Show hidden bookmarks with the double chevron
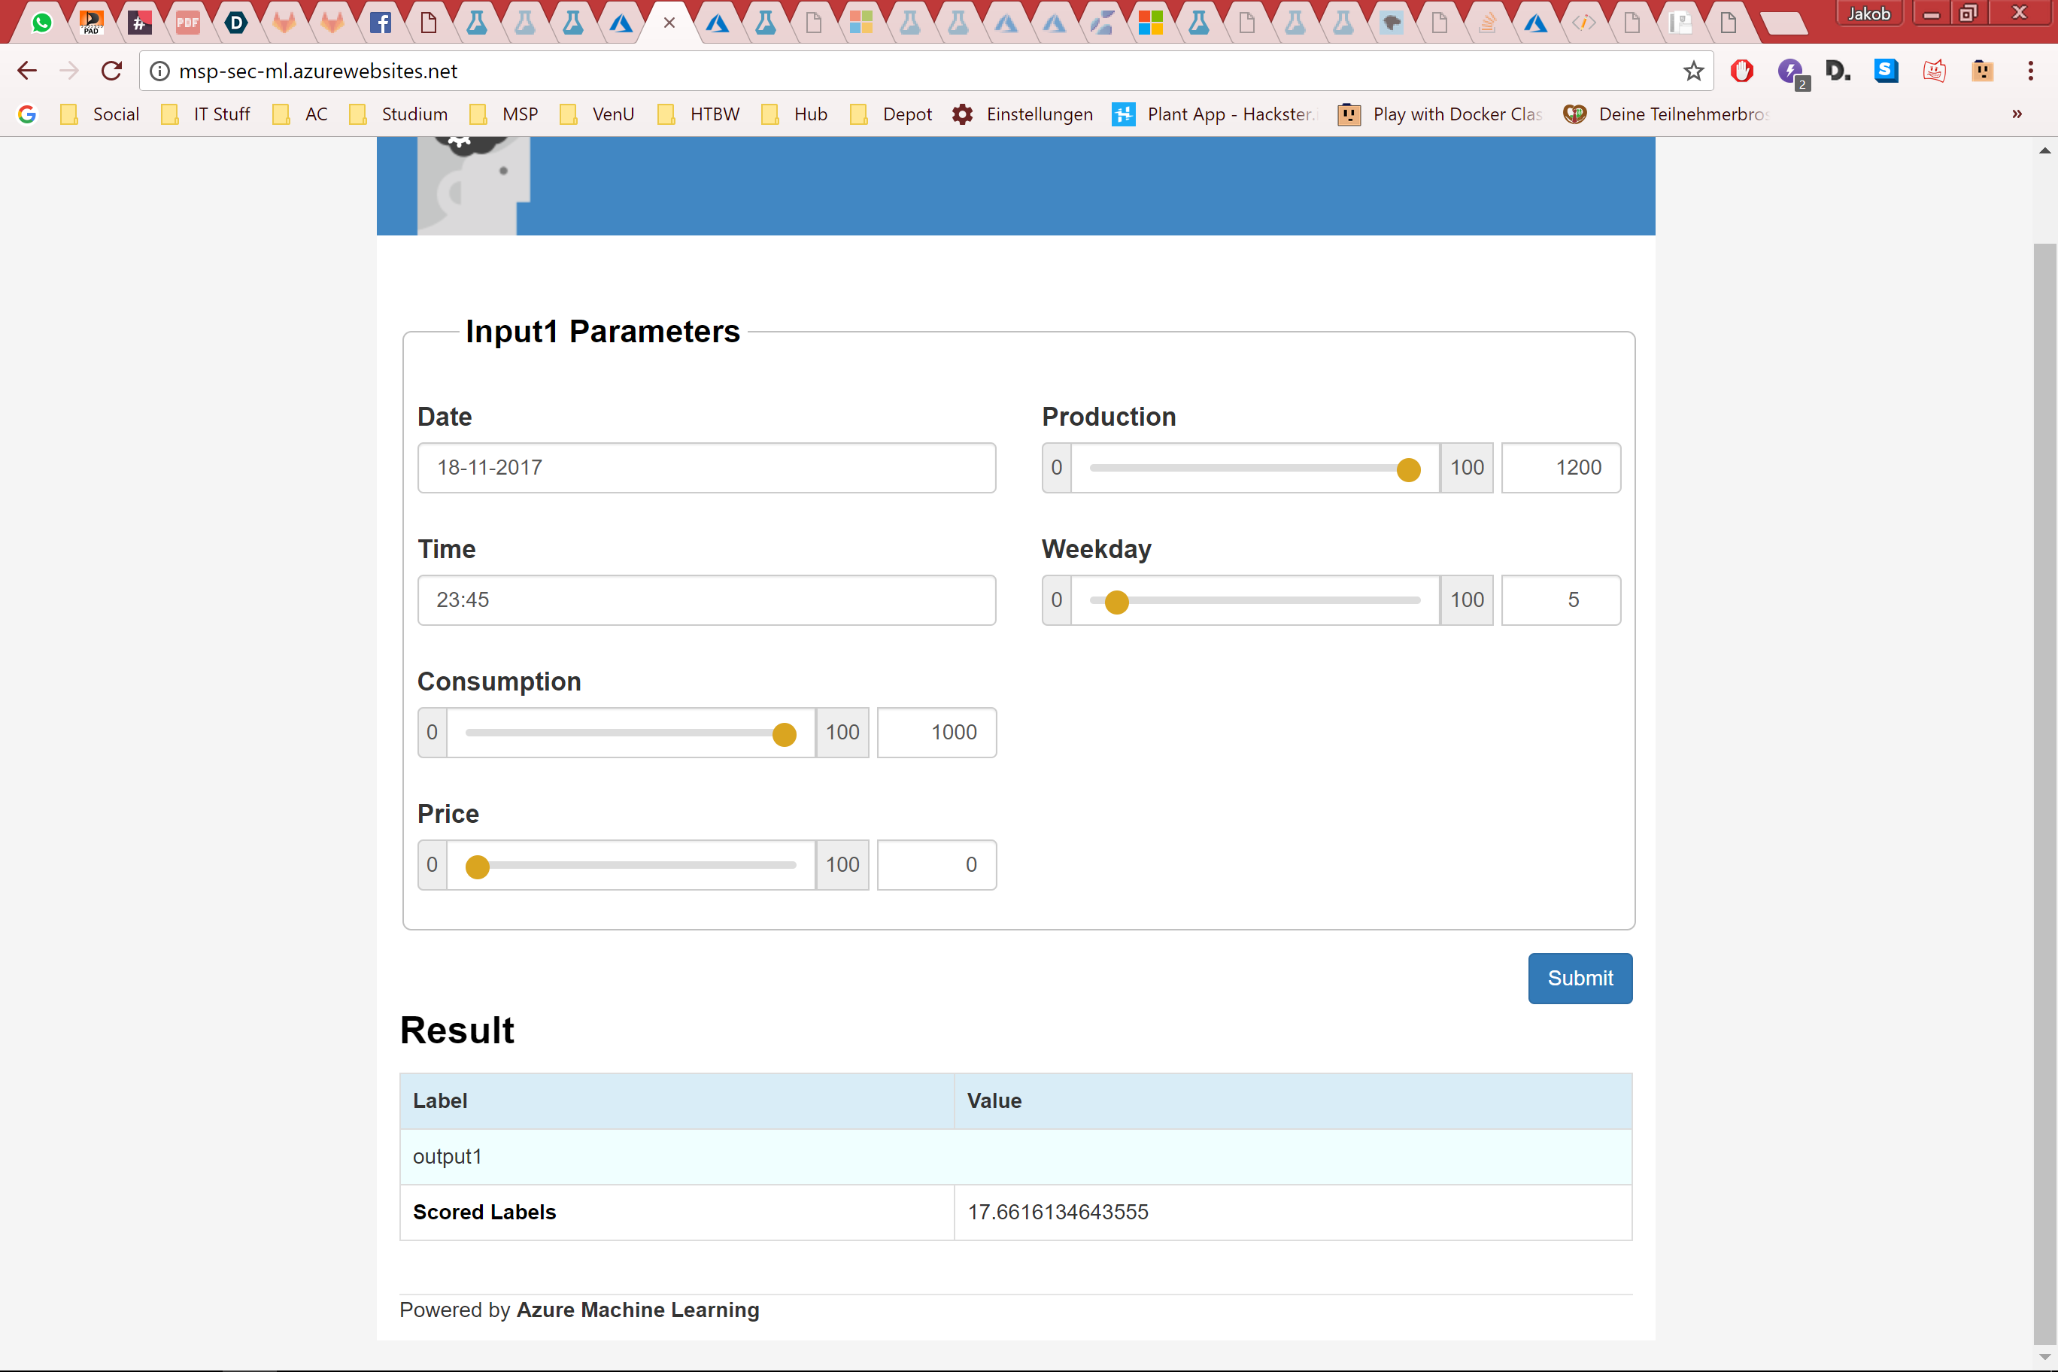 pos(2016,114)
